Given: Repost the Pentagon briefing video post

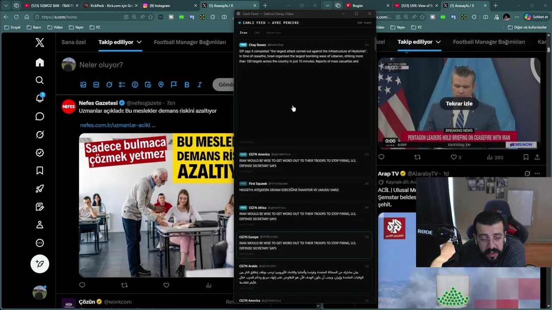Looking at the screenshot, I should pyautogui.click(x=417, y=157).
